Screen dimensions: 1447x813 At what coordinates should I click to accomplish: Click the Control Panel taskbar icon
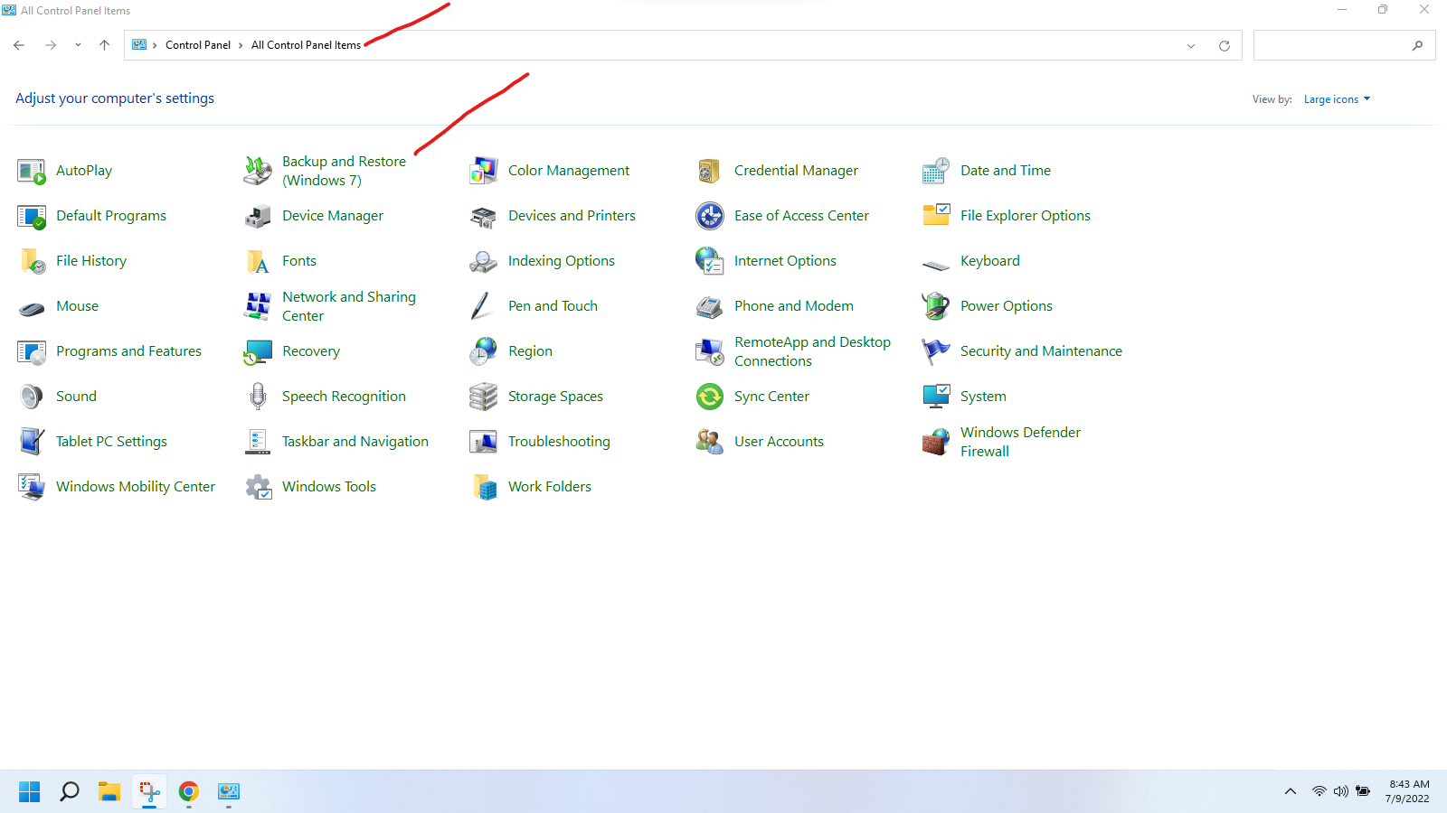click(x=229, y=792)
